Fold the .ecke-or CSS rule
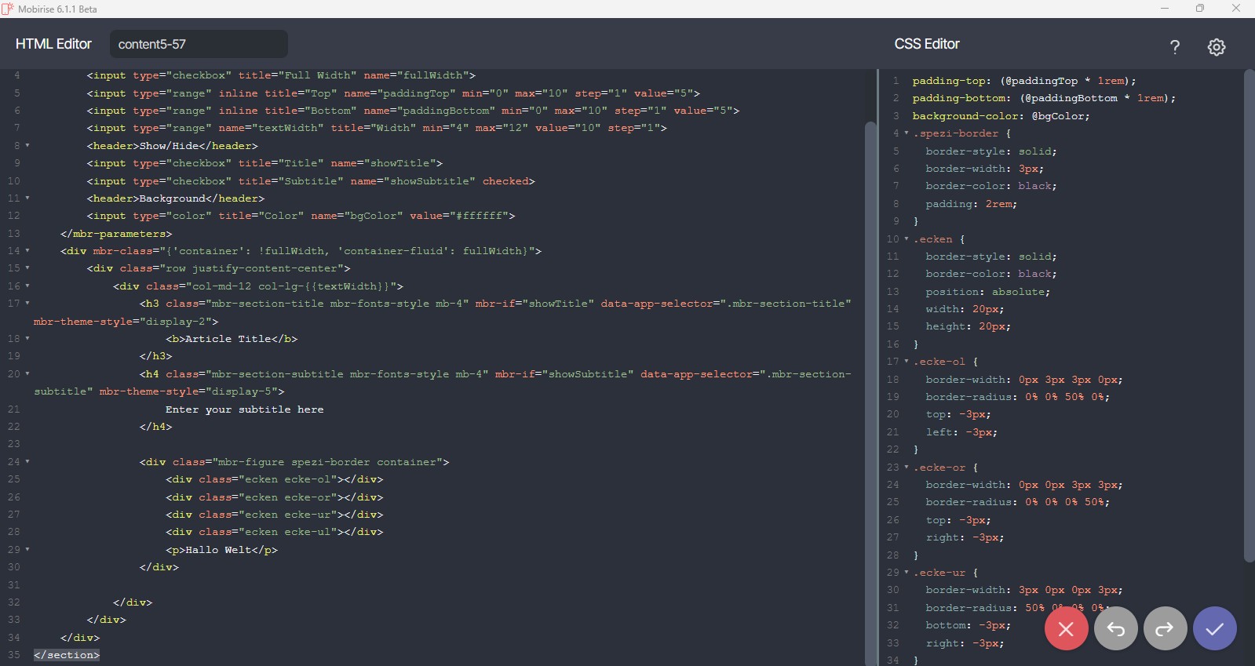The image size is (1255, 666). 907,468
